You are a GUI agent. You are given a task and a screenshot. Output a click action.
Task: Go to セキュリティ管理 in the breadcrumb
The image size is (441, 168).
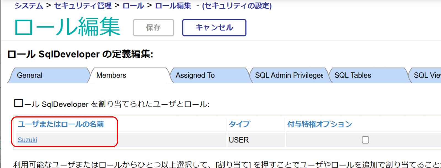(x=83, y=6)
